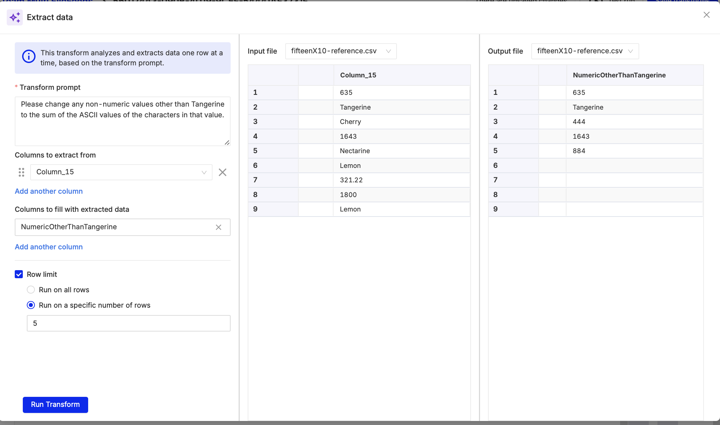Click the transform prompt resize handle

pyautogui.click(x=227, y=142)
